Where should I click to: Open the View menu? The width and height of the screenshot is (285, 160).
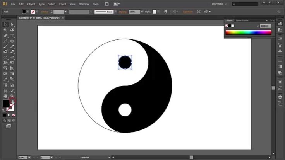[x=72, y=4]
